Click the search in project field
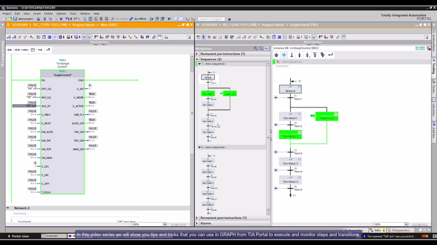The width and height of the screenshot is (437, 245). (x=211, y=19)
